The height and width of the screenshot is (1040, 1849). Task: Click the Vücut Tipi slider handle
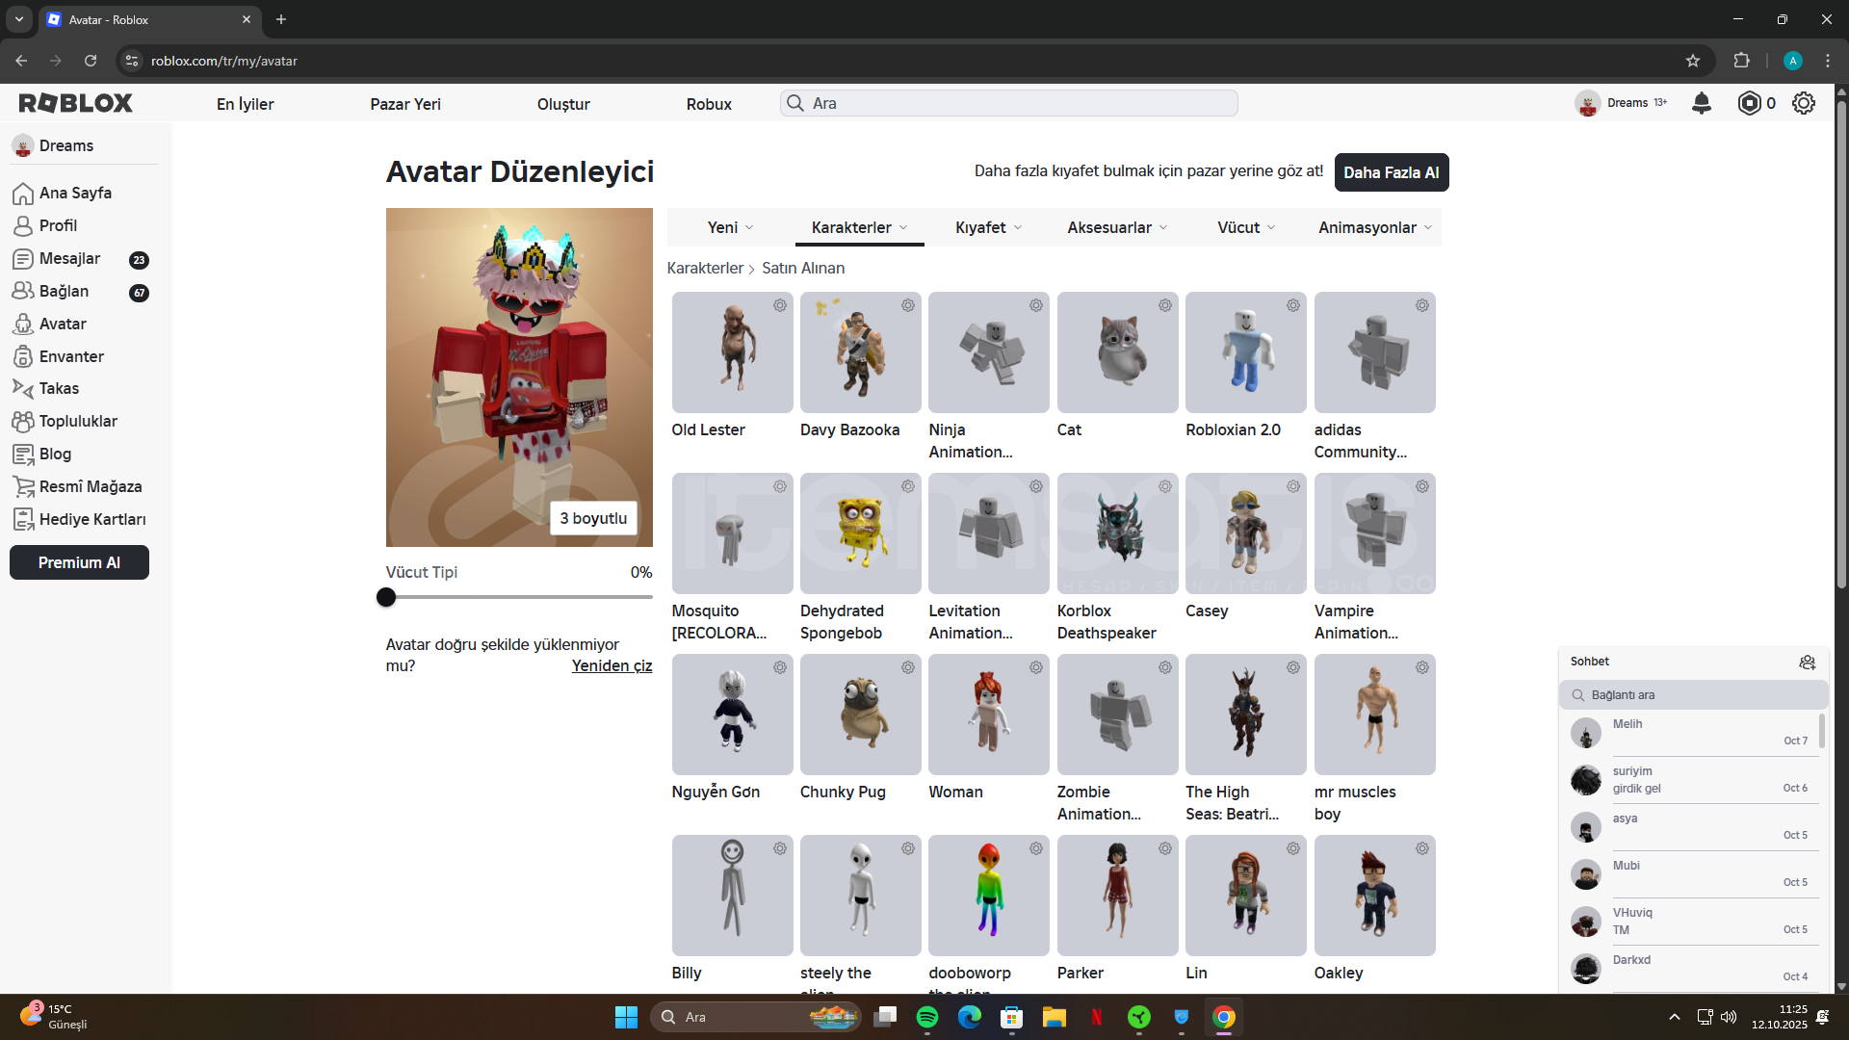coord(386,597)
